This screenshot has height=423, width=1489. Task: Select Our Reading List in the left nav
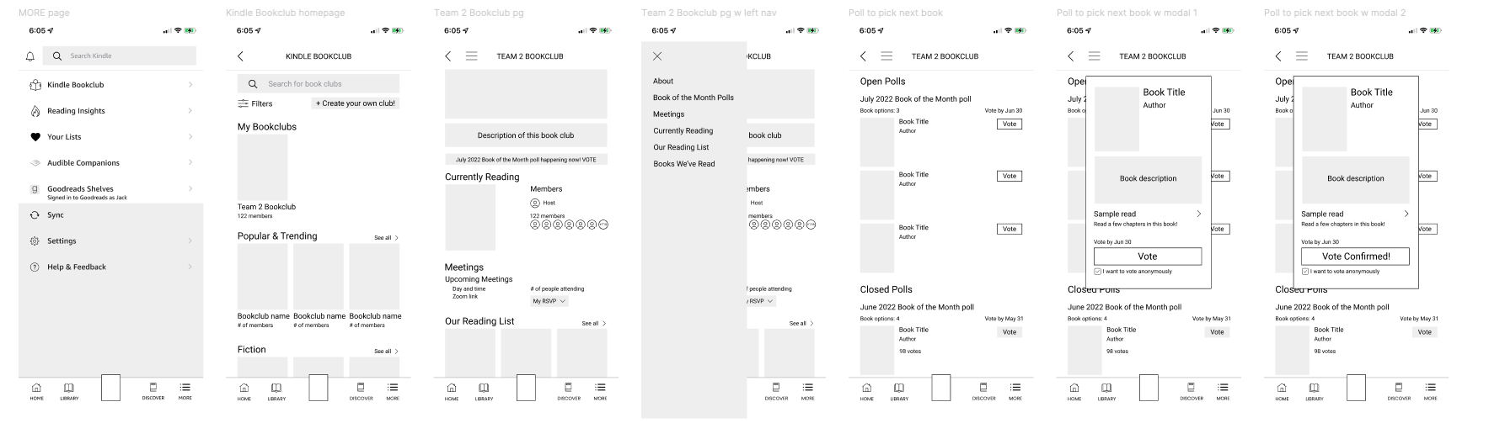(x=682, y=147)
